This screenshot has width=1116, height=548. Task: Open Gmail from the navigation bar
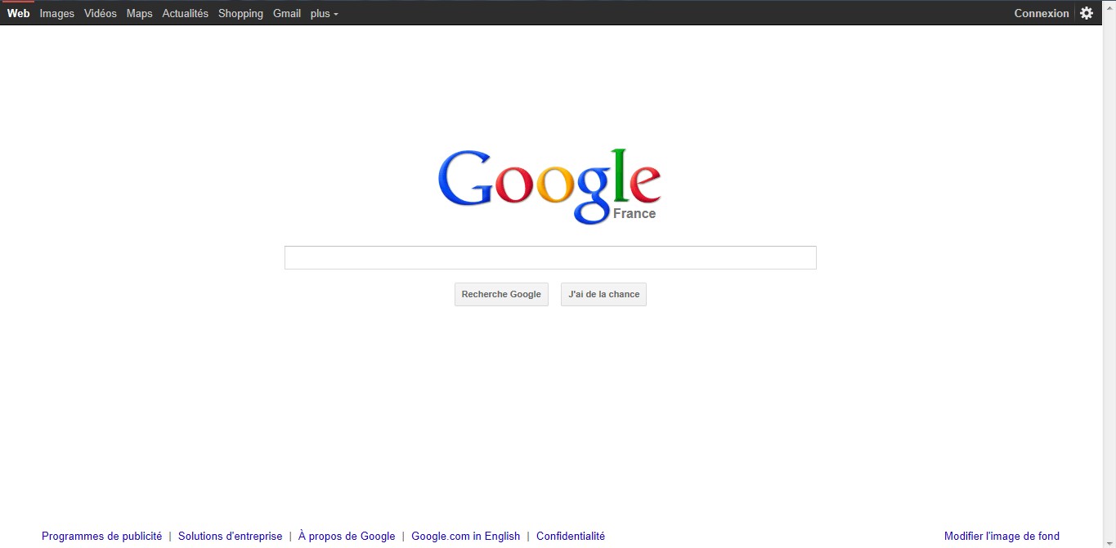click(x=287, y=13)
